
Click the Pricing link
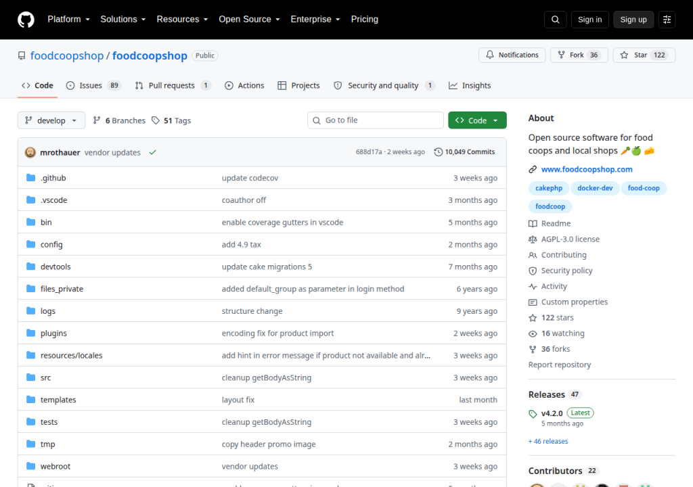pos(365,20)
